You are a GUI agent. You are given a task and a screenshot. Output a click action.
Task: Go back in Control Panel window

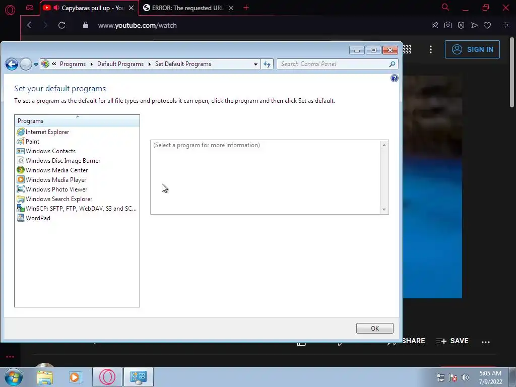coord(12,64)
